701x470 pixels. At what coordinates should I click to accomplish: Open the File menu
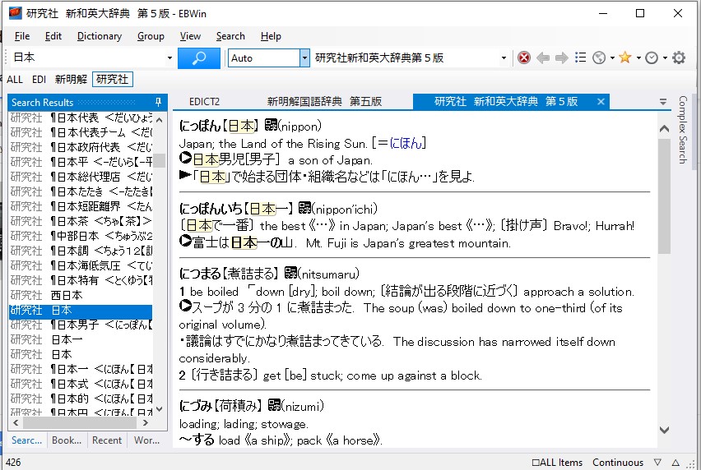point(22,36)
